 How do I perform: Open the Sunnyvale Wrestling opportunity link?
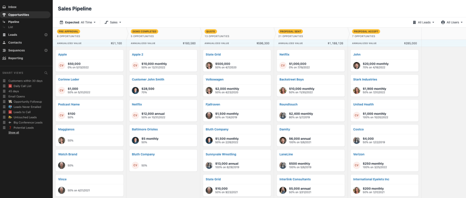(221, 154)
